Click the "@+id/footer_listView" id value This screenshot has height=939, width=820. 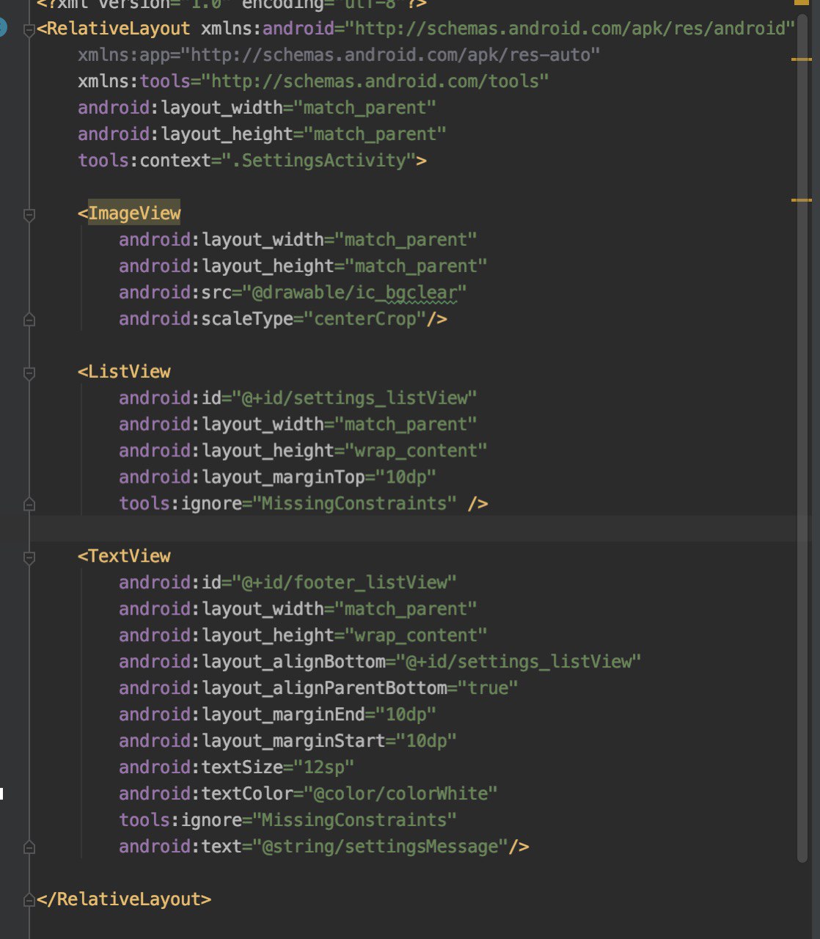(344, 582)
